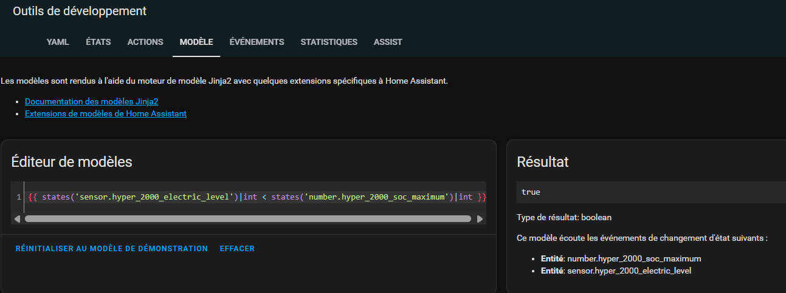Click the 'true' result output
Screen dimensions: 786x293
531,192
